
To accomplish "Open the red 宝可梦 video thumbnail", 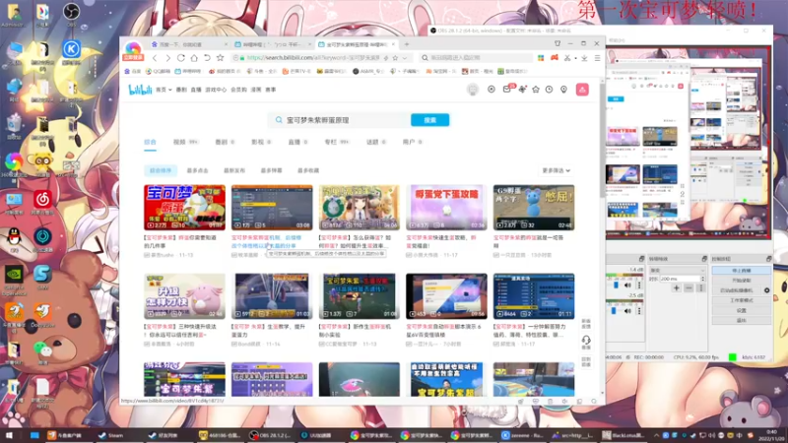I will coord(184,208).
